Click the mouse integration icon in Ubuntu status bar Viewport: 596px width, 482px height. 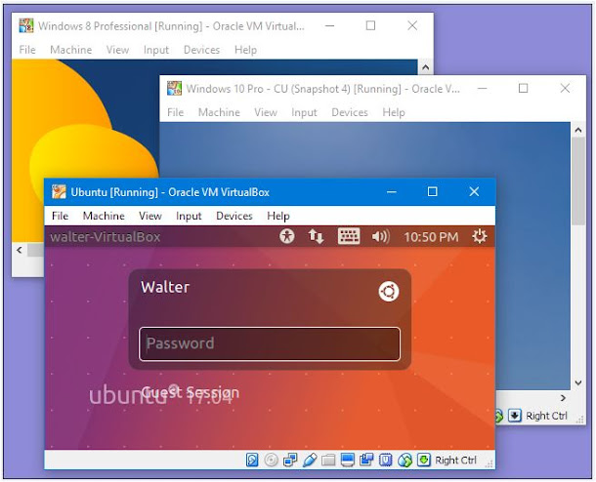point(404,460)
